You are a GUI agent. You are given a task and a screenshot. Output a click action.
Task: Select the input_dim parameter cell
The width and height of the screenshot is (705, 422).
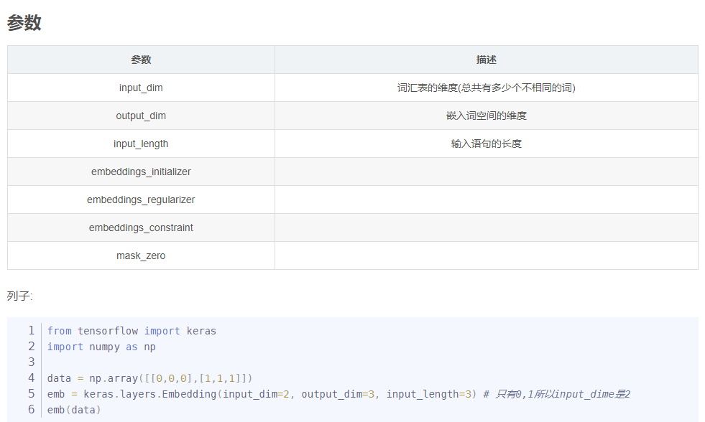140,88
